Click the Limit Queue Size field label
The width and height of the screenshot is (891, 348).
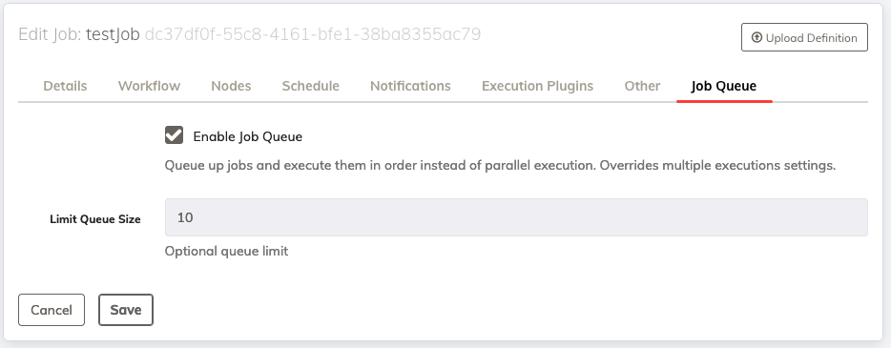[x=95, y=219]
